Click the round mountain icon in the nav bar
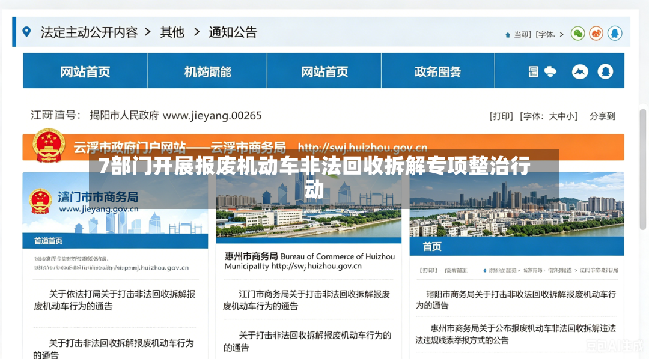This screenshot has width=649, height=359. [580, 72]
